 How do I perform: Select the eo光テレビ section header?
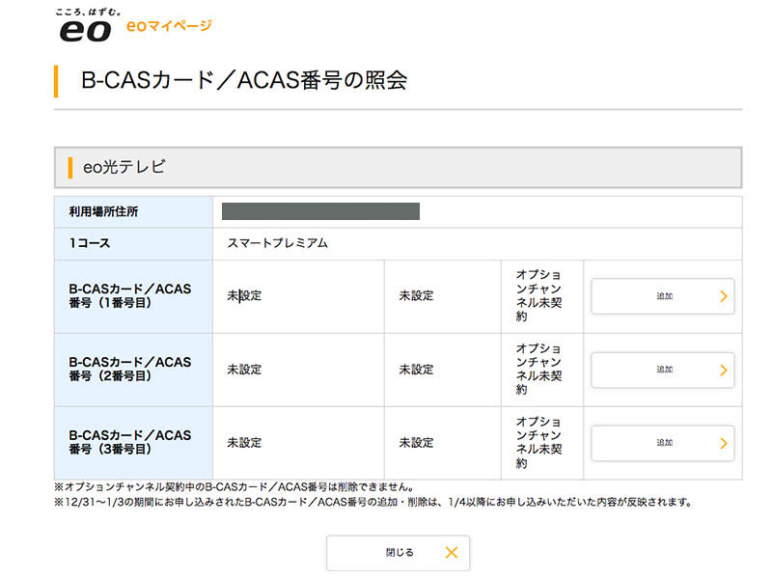coord(121,166)
